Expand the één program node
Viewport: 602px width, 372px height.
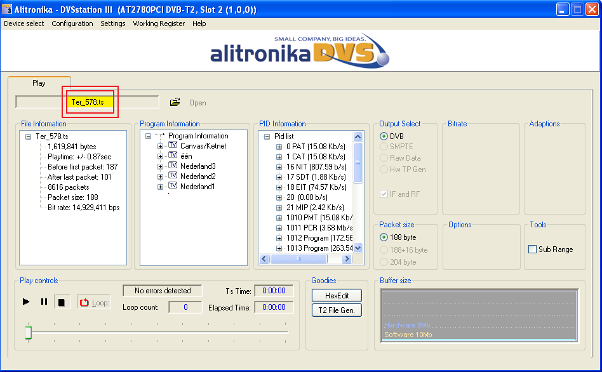pos(161,157)
